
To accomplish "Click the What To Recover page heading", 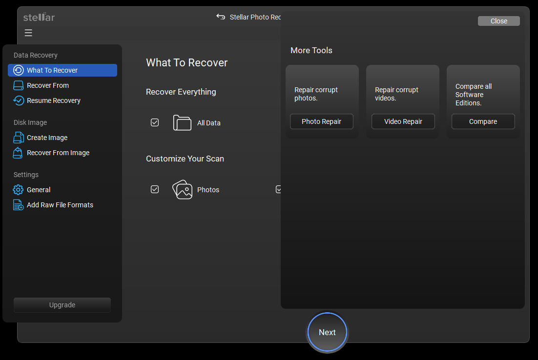I will tap(186, 63).
